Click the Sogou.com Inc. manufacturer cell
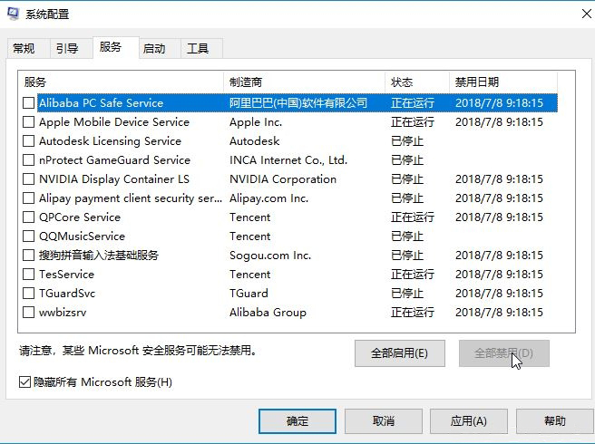 (x=270, y=256)
